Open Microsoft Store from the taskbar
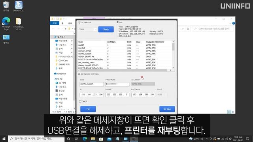Image resolution: width=253 pixels, height=142 pixels. point(101,138)
